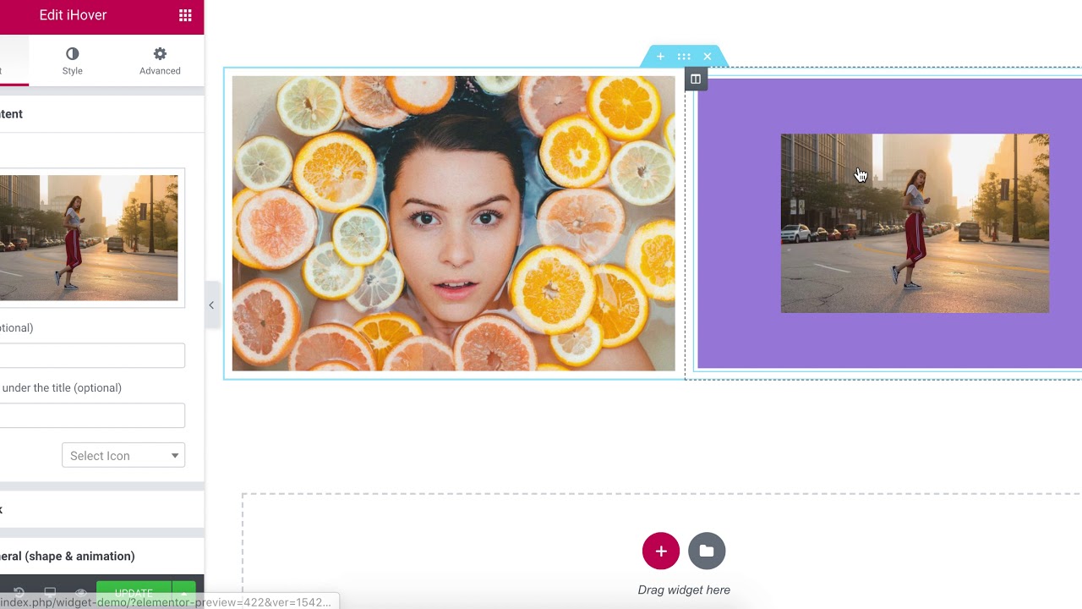This screenshot has height=609, width=1082.
Task: Select the citrus woman image widget
Action: [x=454, y=223]
